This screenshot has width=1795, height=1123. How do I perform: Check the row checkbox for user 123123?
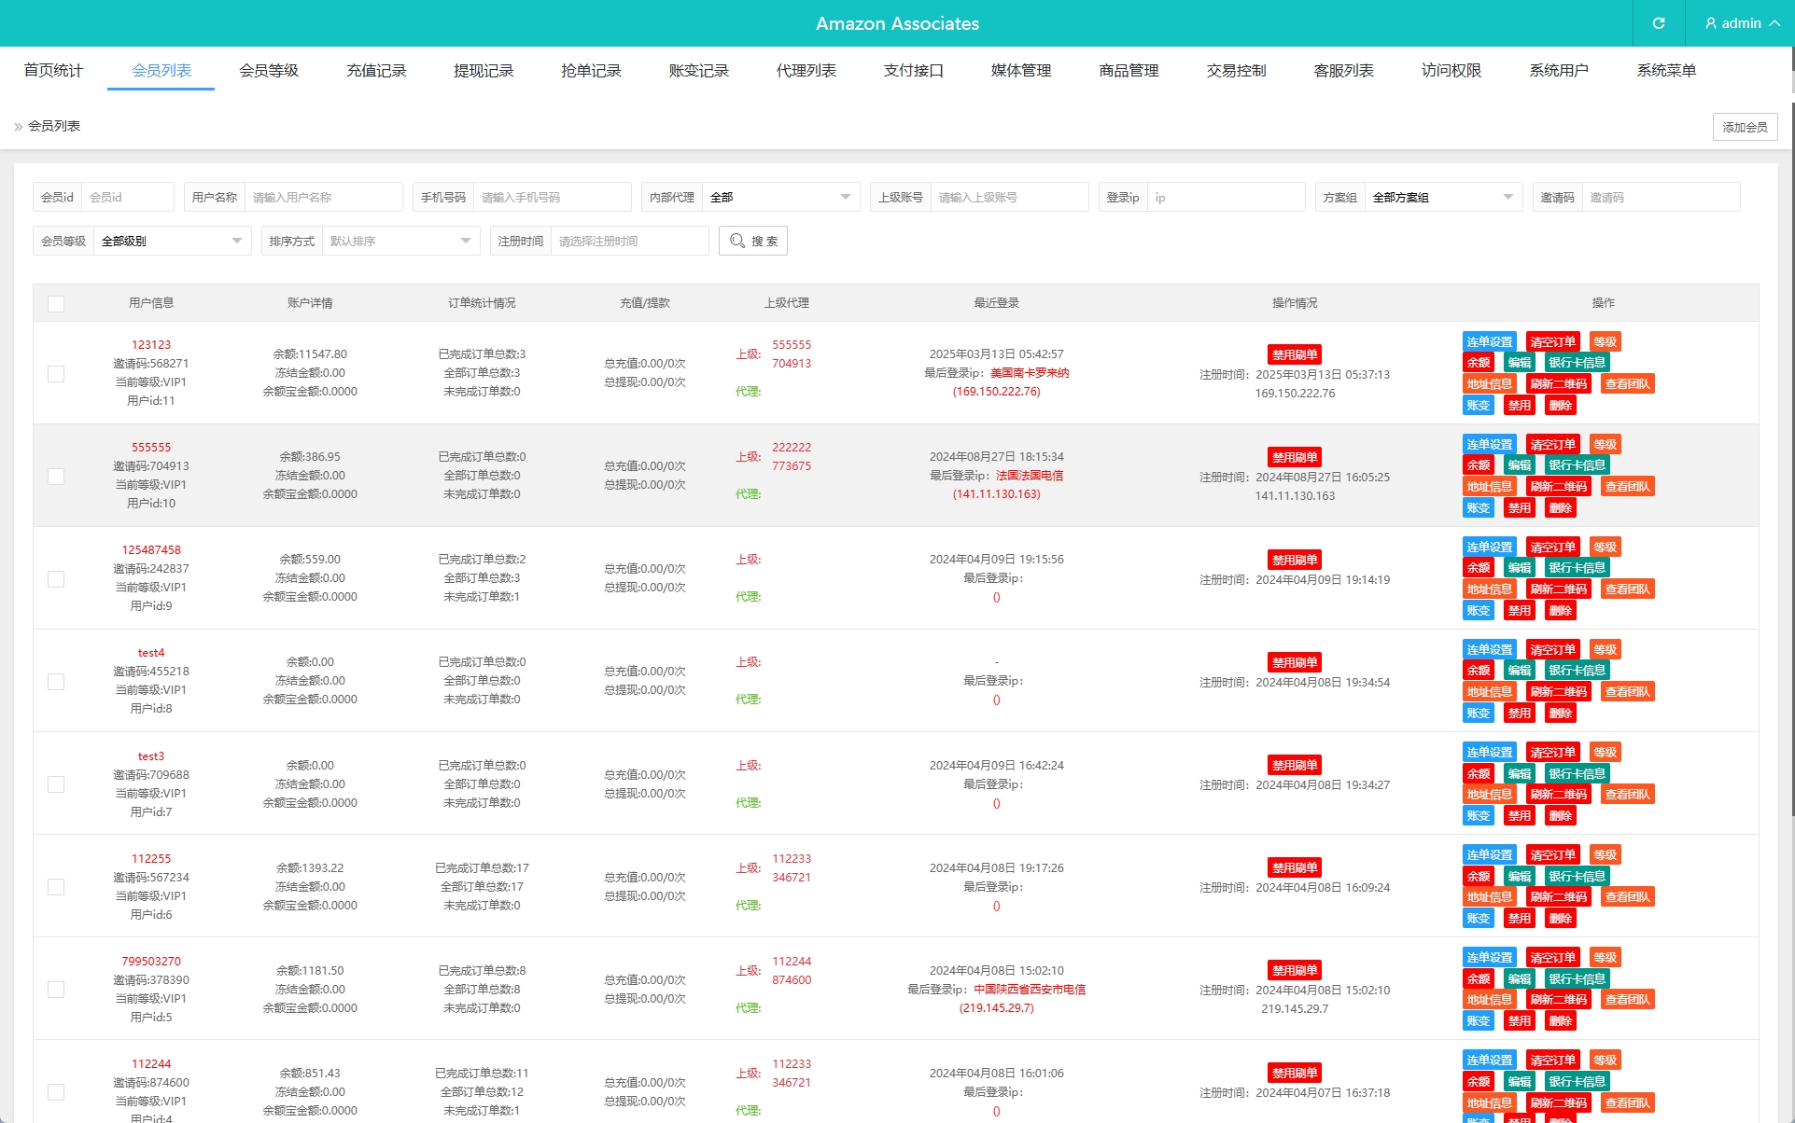coord(56,373)
